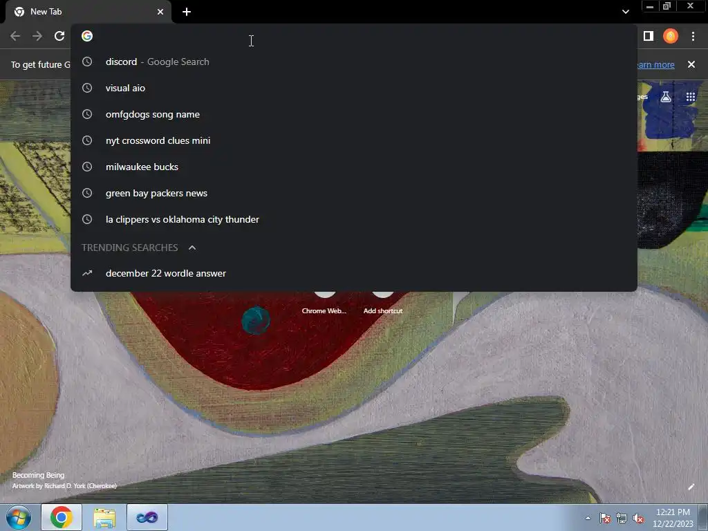This screenshot has height=531, width=708.
Task: Click the Action Center flag icon
Action: click(x=605, y=518)
